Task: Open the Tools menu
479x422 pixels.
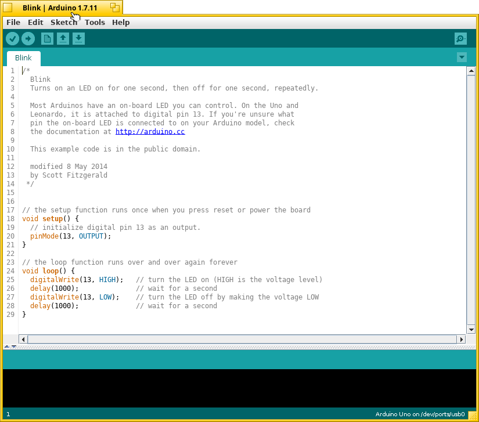Action: pyautogui.click(x=95, y=22)
